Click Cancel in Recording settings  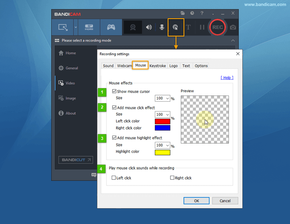225,201
